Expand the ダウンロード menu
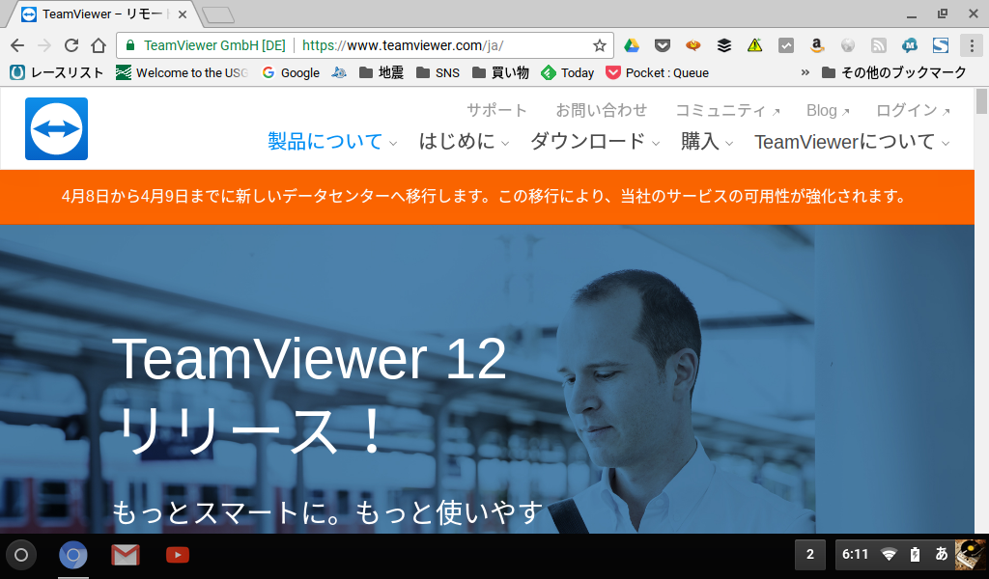This screenshot has width=989, height=579. pos(595,141)
